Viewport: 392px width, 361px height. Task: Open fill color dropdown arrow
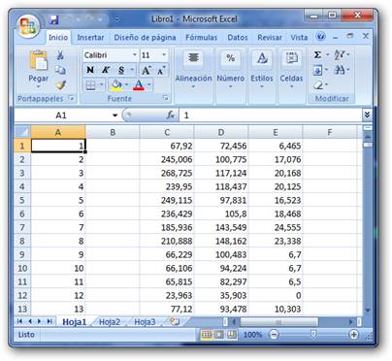tap(126, 85)
